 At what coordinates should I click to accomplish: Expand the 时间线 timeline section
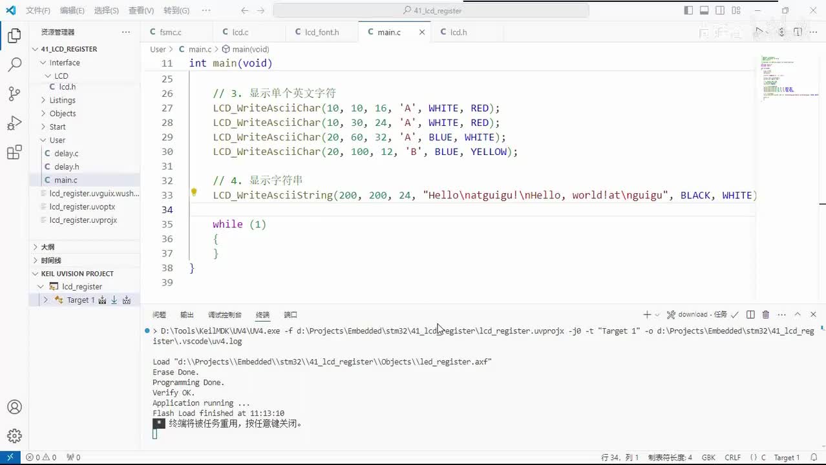point(51,260)
